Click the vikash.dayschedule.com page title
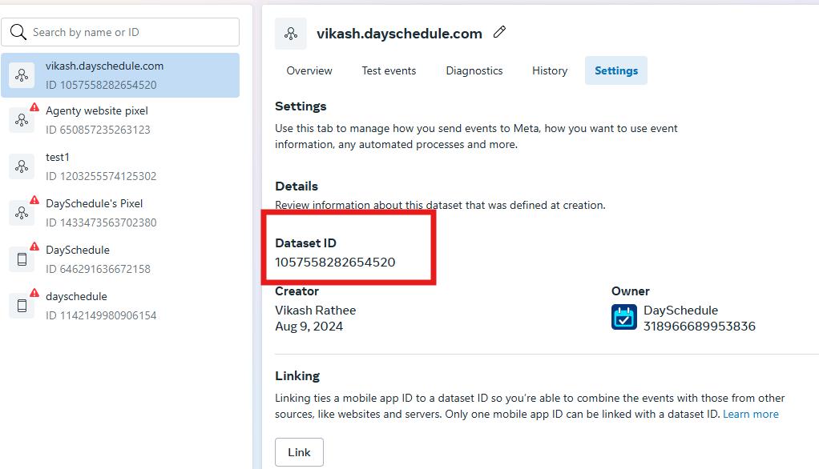The height and width of the screenshot is (469, 819). pyautogui.click(x=399, y=34)
